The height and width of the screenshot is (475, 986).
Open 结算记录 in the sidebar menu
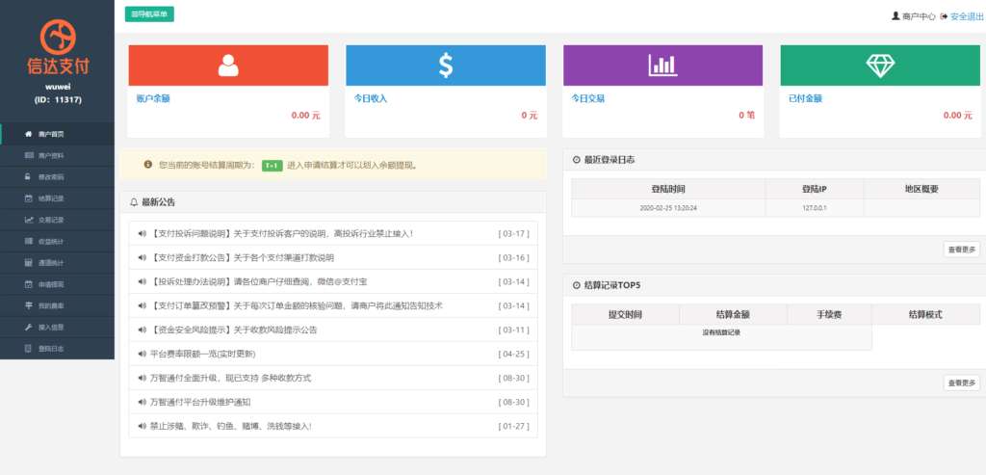tap(57, 198)
